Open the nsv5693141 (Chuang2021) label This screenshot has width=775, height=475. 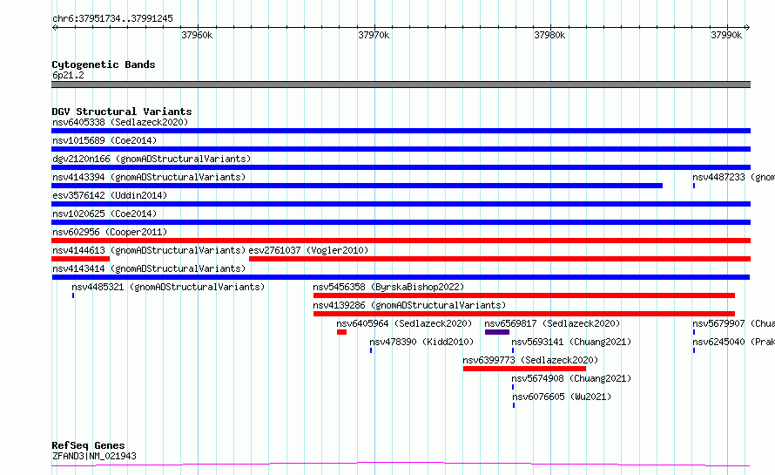571,342
